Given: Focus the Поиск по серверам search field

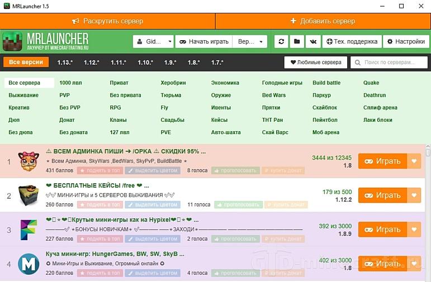Looking at the screenshot, I should (x=389, y=63).
